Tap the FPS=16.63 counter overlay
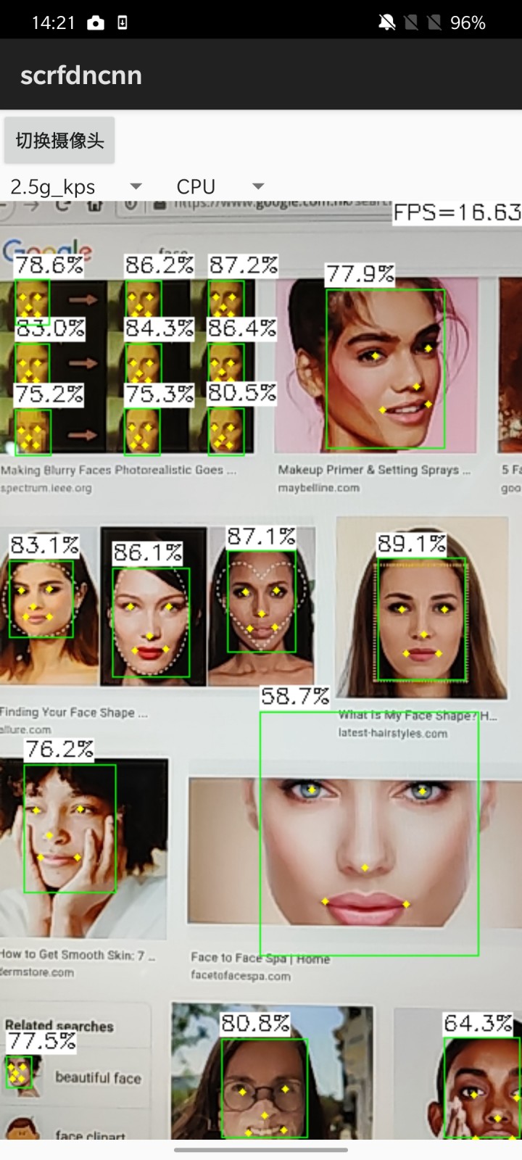 (457, 212)
